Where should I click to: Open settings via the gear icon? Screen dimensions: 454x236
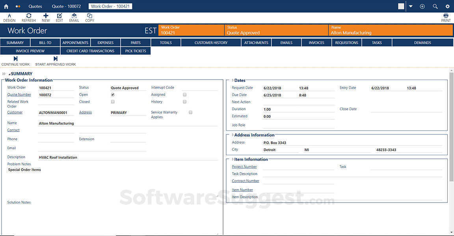click(447, 6)
